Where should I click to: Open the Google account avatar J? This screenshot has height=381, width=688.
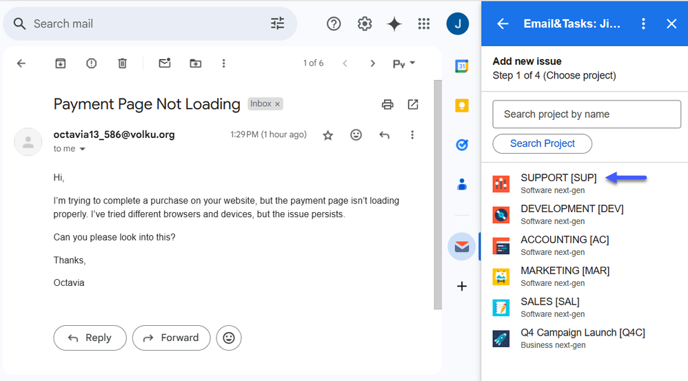[x=458, y=23]
